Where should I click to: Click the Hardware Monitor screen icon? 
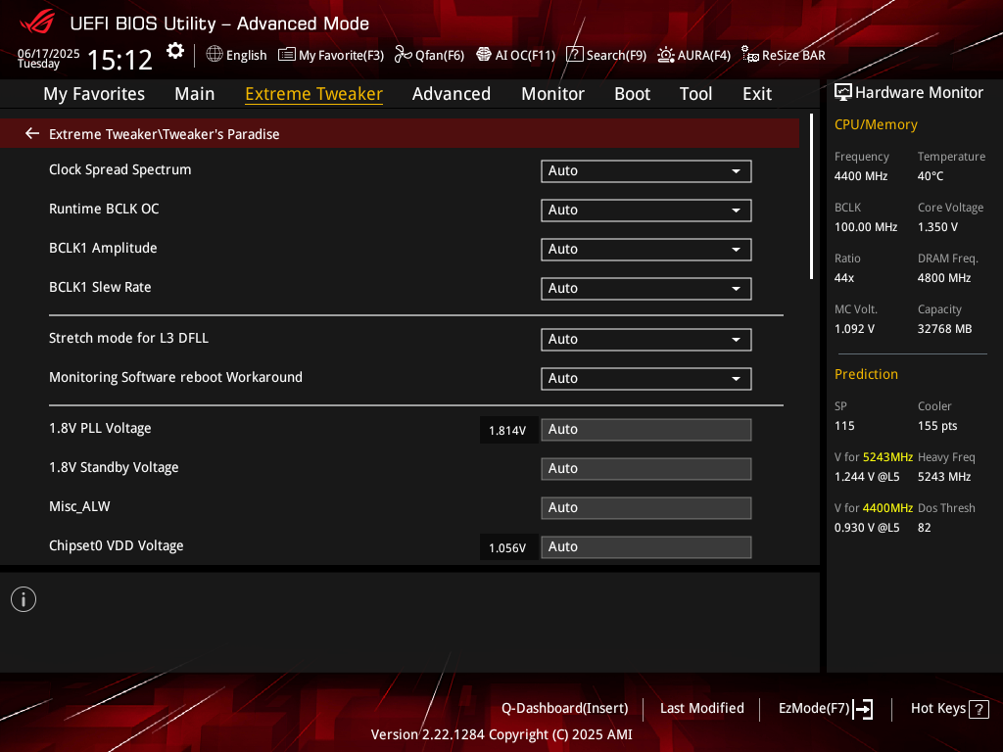click(843, 93)
